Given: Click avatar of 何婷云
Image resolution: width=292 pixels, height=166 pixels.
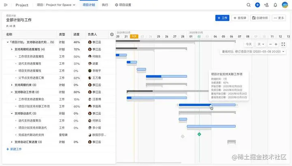Looking at the screenshot, I should pos(90,120).
